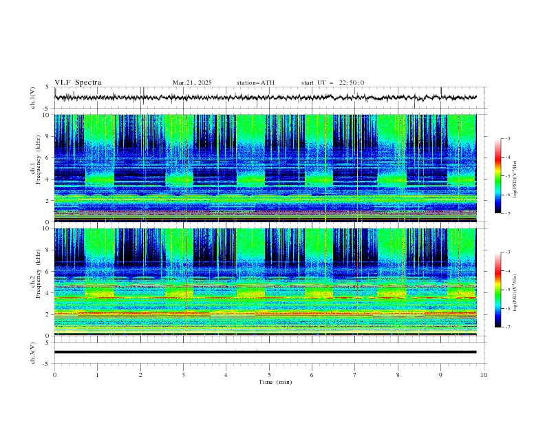
Task: Click the "ch.3(V)" waveform axis label
Action: point(33,353)
